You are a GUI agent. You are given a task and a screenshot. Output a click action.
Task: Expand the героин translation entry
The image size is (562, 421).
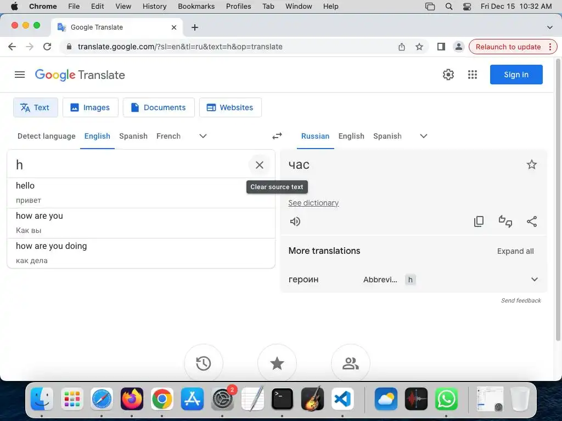(x=535, y=279)
